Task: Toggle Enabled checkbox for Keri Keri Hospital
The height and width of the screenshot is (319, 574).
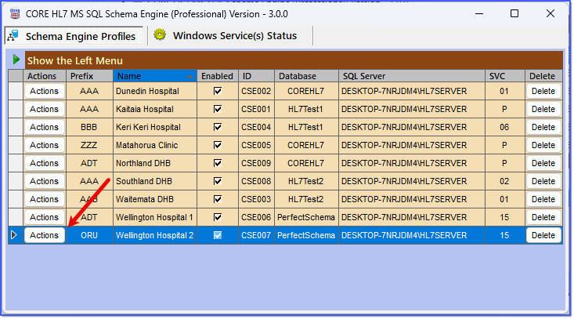Action: coord(218,127)
